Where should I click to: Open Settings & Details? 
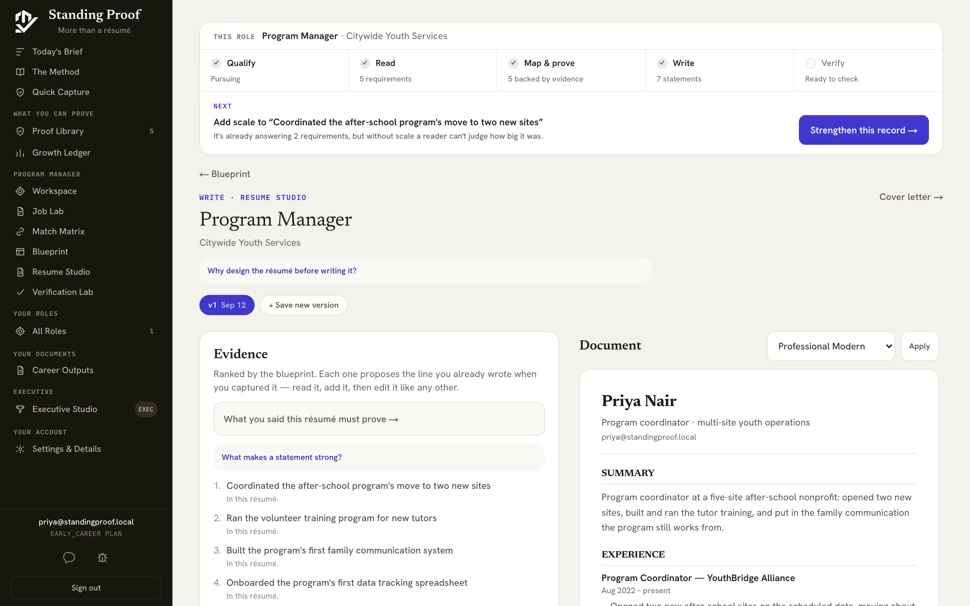(86, 449)
